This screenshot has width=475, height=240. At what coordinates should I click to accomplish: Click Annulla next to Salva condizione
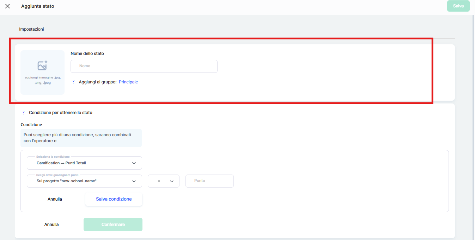55,199
